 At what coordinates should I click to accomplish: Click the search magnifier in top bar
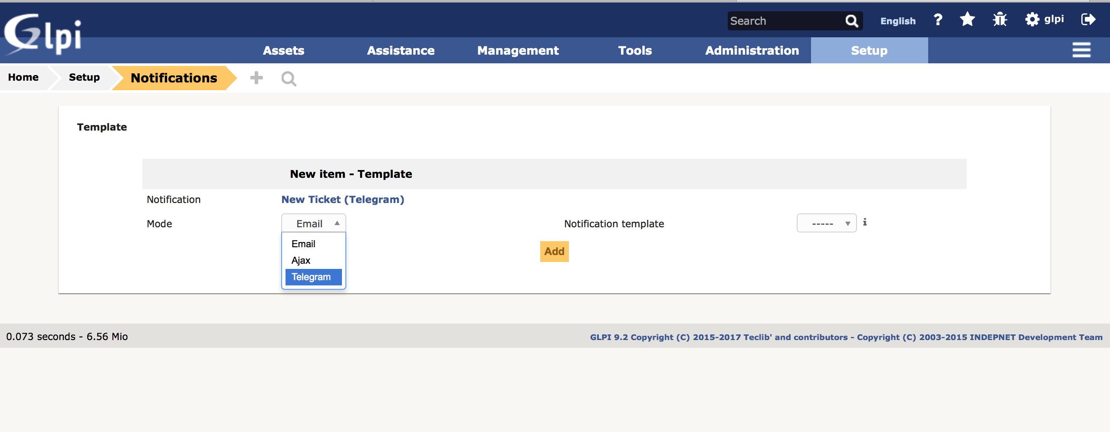click(851, 21)
